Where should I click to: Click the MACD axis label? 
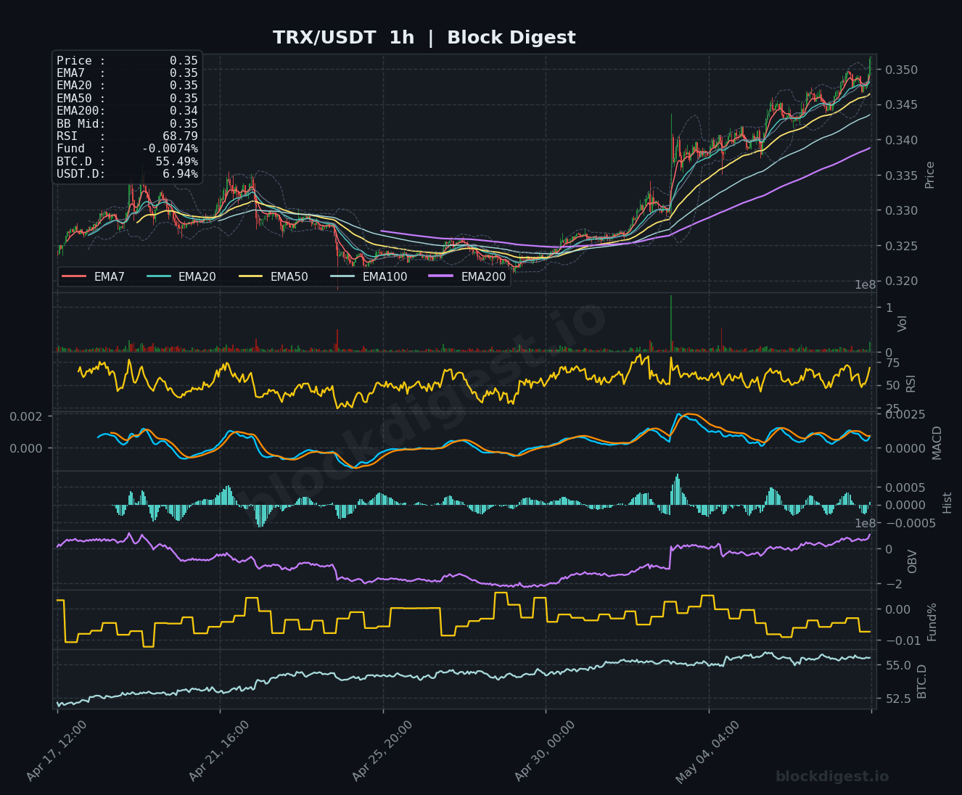point(937,442)
